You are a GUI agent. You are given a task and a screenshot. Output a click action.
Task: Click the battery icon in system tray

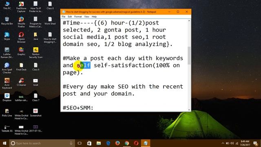point(228,143)
